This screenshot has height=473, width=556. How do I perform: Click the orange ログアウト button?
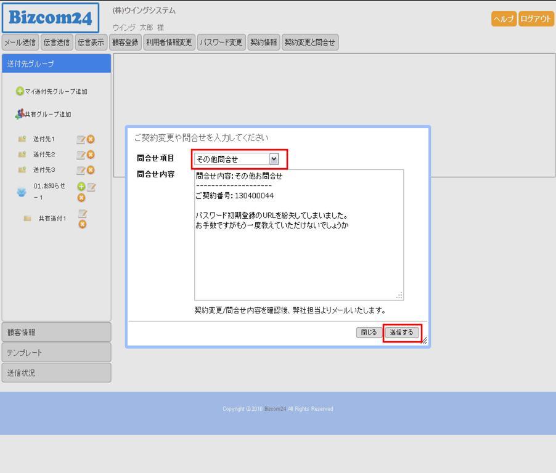(x=536, y=19)
